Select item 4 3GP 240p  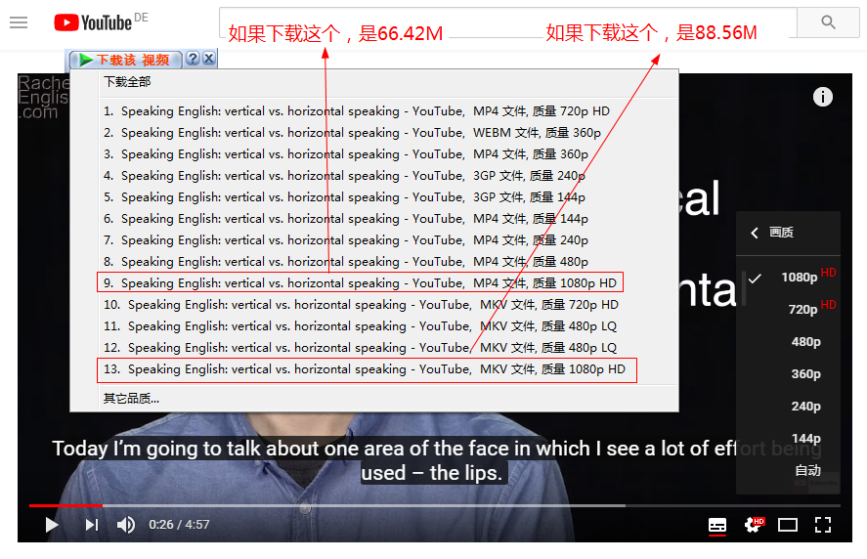(344, 176)
